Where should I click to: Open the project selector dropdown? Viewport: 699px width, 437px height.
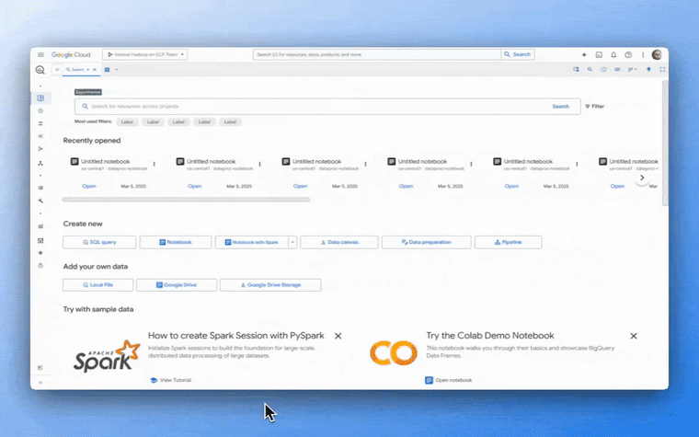tap(145, 54)
